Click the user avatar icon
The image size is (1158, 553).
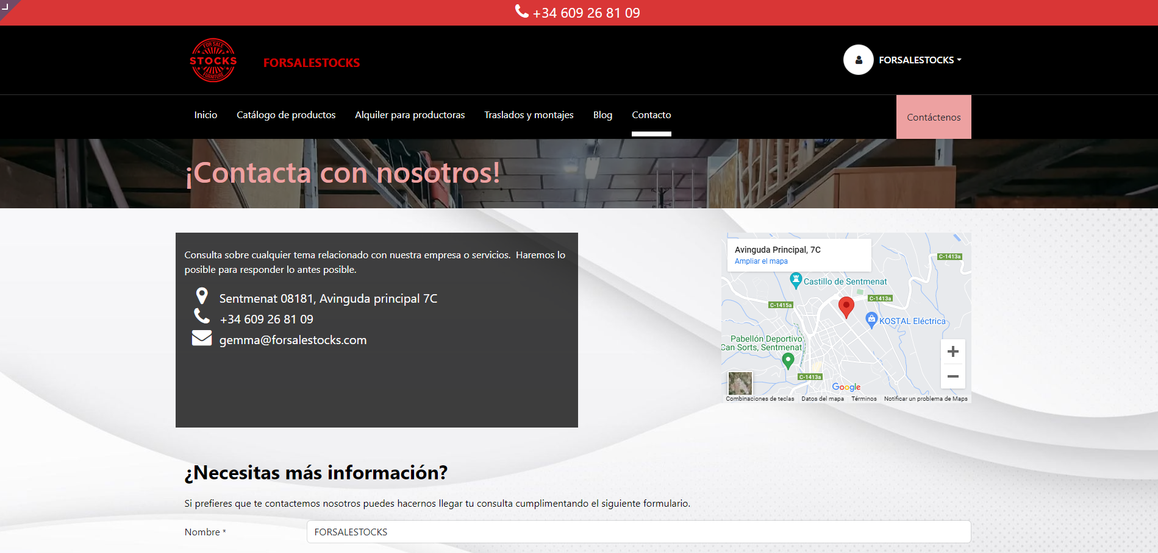[858, 60]
